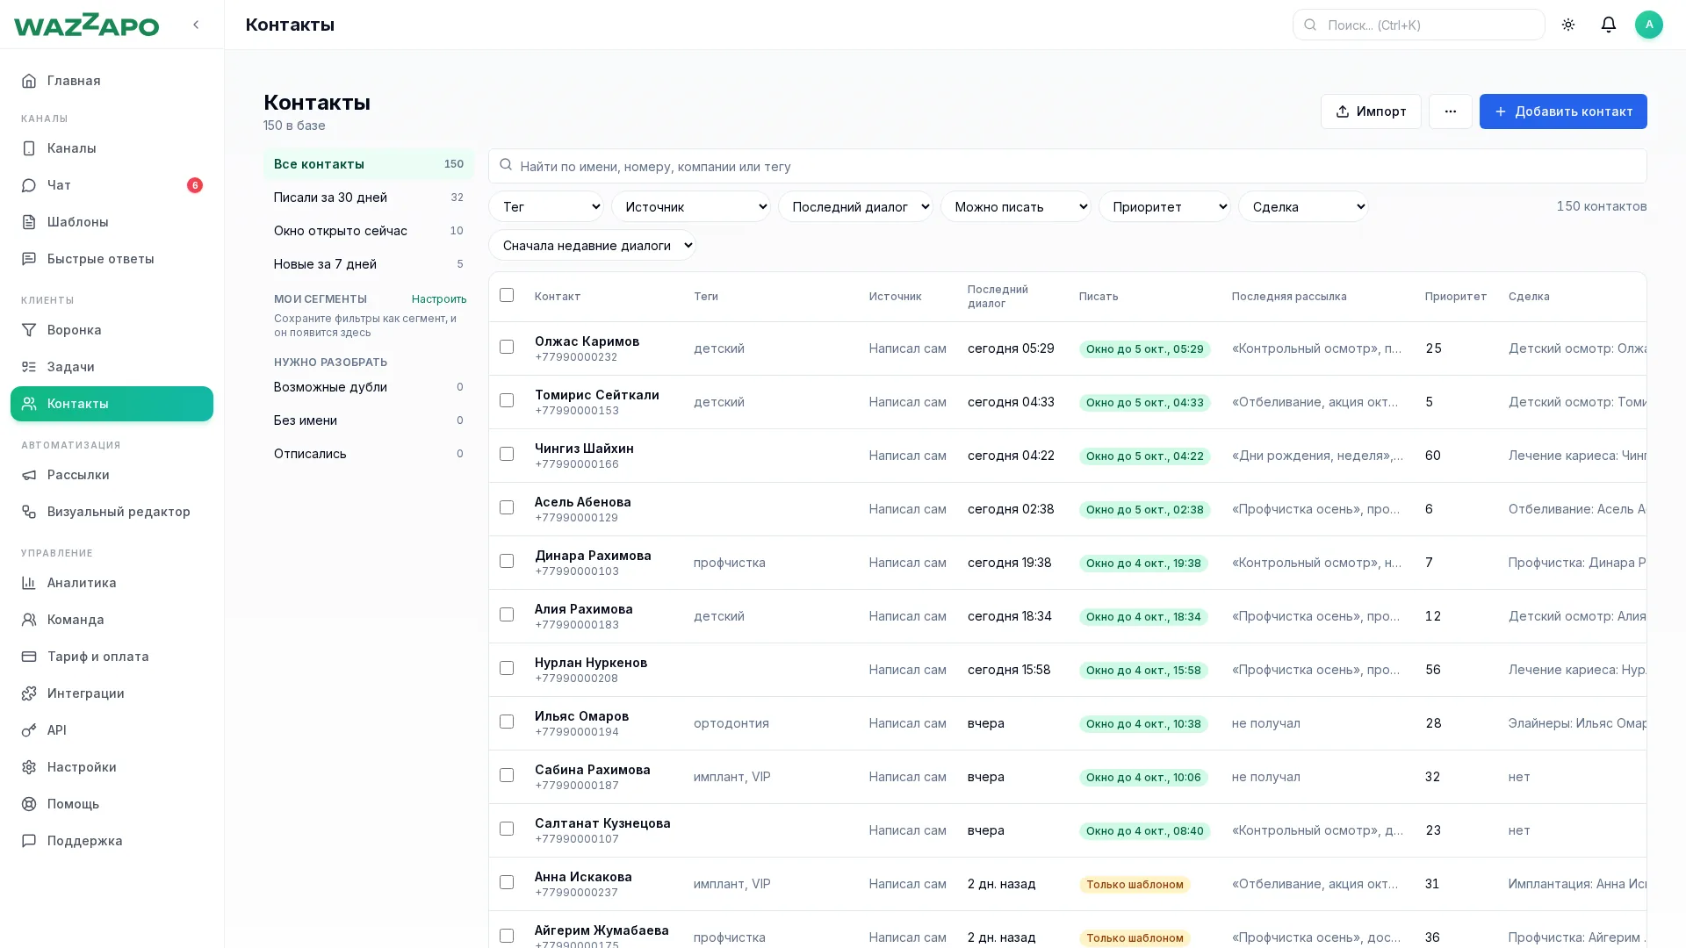1686x948 pixels.
Task: Open the Тег filter dropdown
Action: [546, 206]
